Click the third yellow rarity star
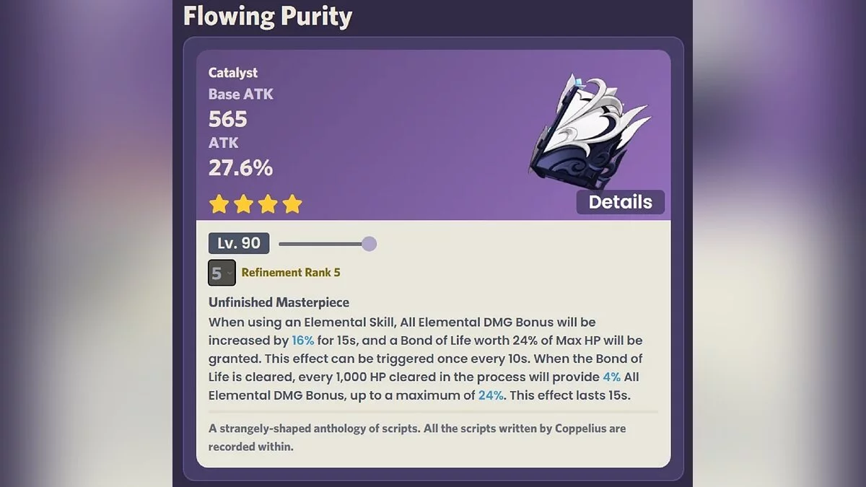The image size is (866, 487). click(268, 204)
